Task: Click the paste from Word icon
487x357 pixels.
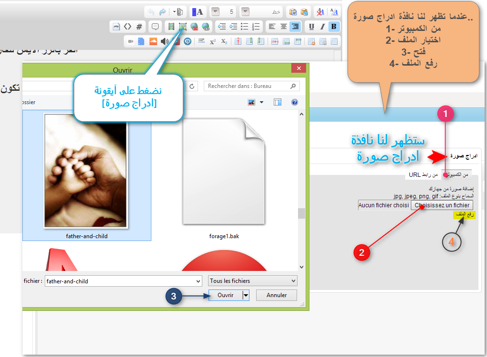Action: [x=293, y=12]
